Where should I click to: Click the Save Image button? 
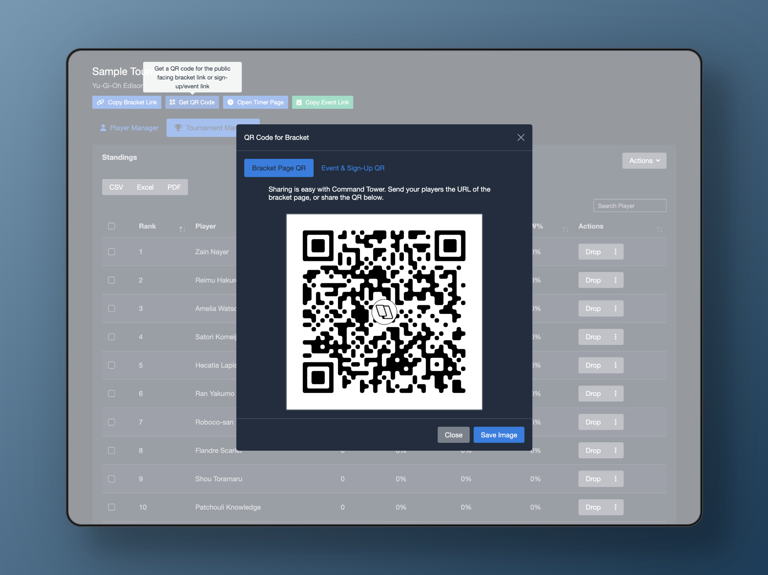point(499,435)
